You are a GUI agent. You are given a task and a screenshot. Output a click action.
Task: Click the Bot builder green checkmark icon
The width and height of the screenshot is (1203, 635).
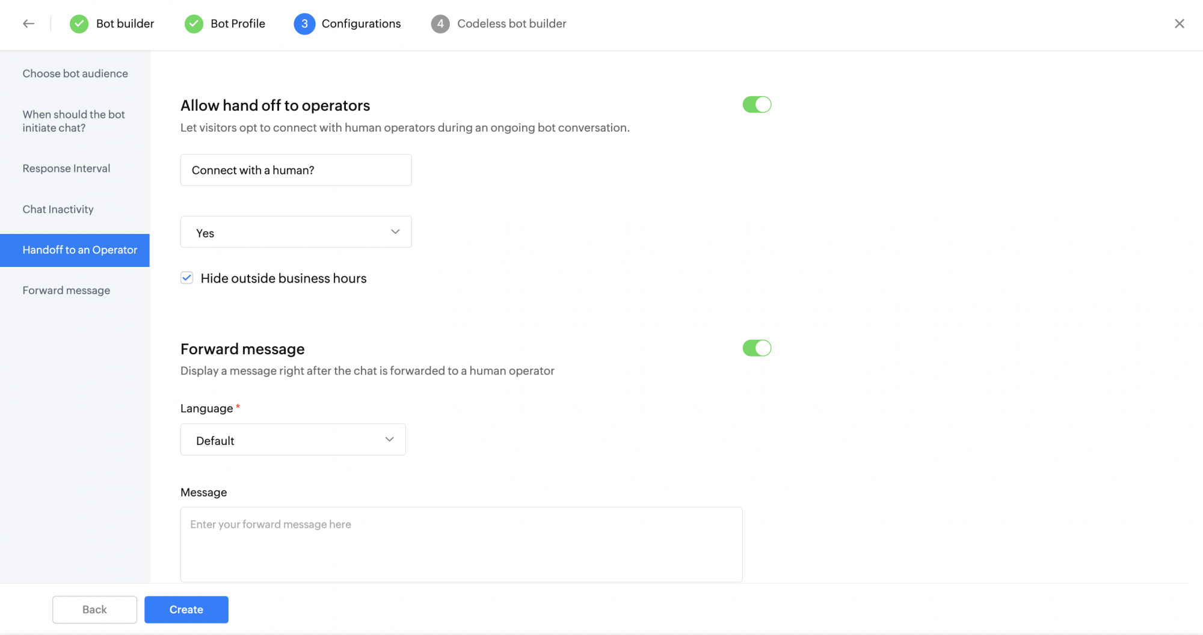tap(79, 23)
